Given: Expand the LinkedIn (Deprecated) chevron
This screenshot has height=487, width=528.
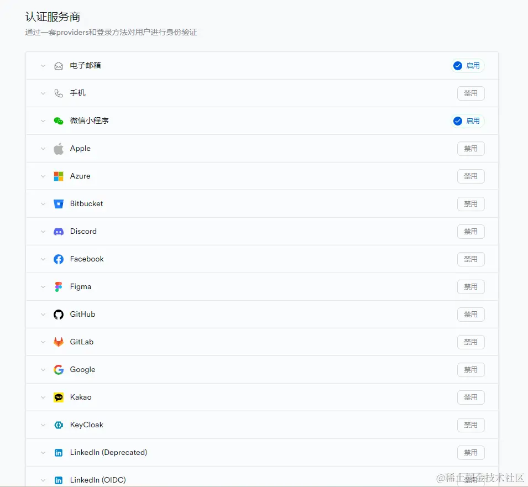Looking at the screenshot, I should coord(43,453).
